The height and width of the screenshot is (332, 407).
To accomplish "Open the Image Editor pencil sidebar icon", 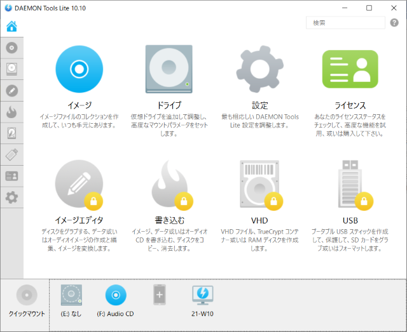I will coord(11,91).
